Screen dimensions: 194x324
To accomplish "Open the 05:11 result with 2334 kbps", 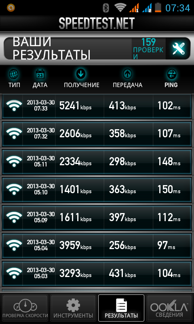I will (x=97, y=162).
